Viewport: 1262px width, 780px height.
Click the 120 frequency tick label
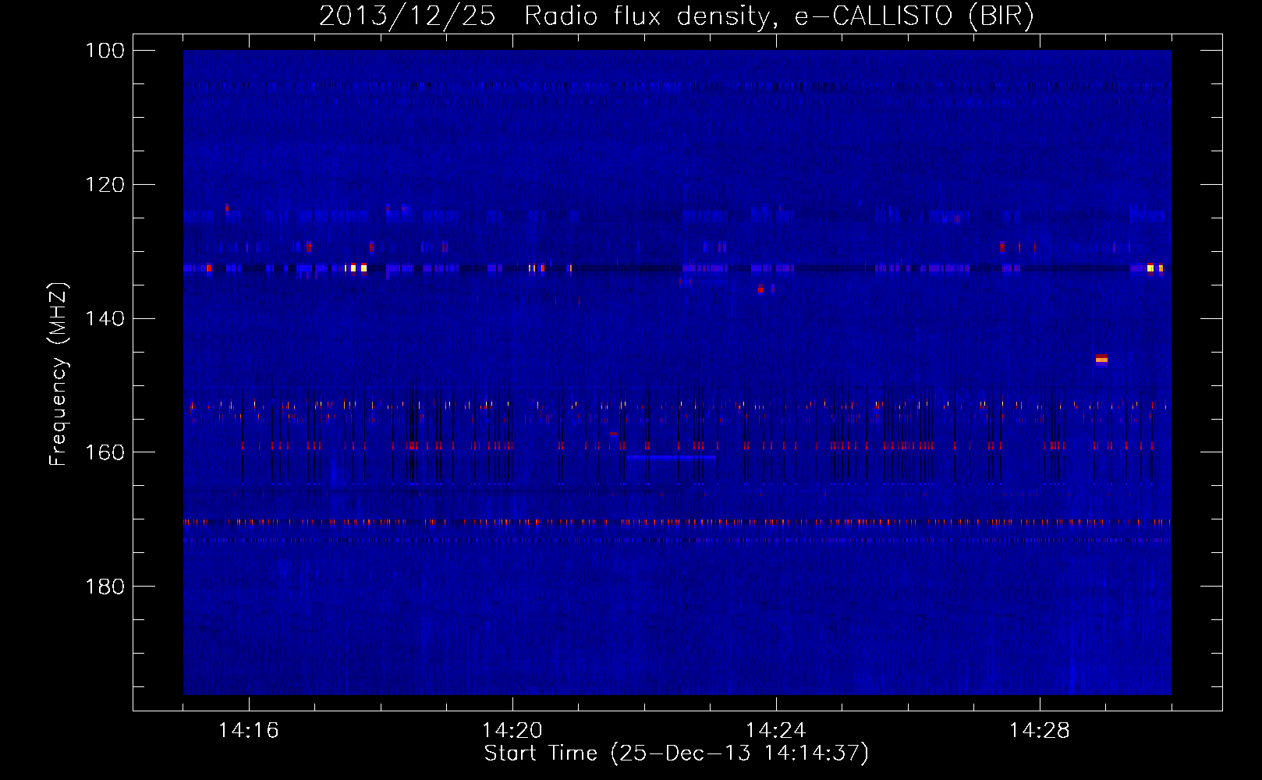104,185
